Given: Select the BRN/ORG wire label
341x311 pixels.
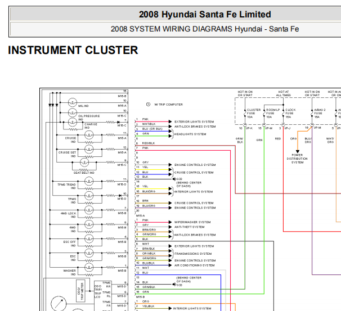Looking at the screenshot, I should pyautogui.click(x=149, y=229).
